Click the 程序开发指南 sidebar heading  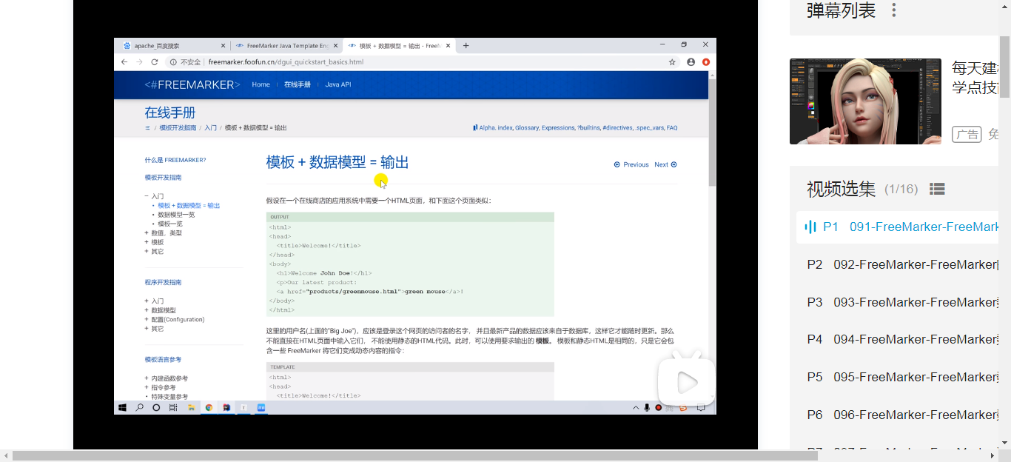point(163,282)
